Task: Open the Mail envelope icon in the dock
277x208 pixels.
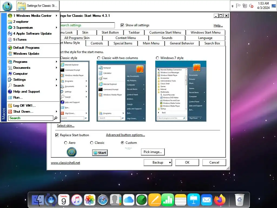Action: click(x=206, y=200)
